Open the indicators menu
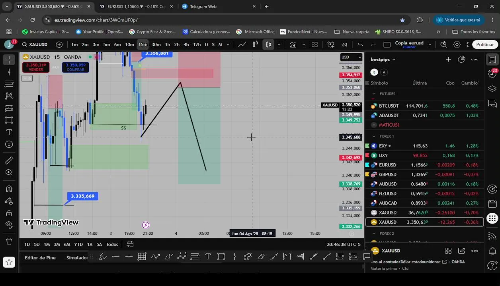The width and height of the screenshot is (500, 286). coord(293,44)
